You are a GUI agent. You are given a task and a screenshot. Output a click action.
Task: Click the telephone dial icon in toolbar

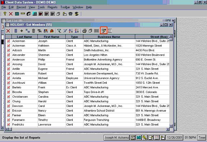coord(70,14)
